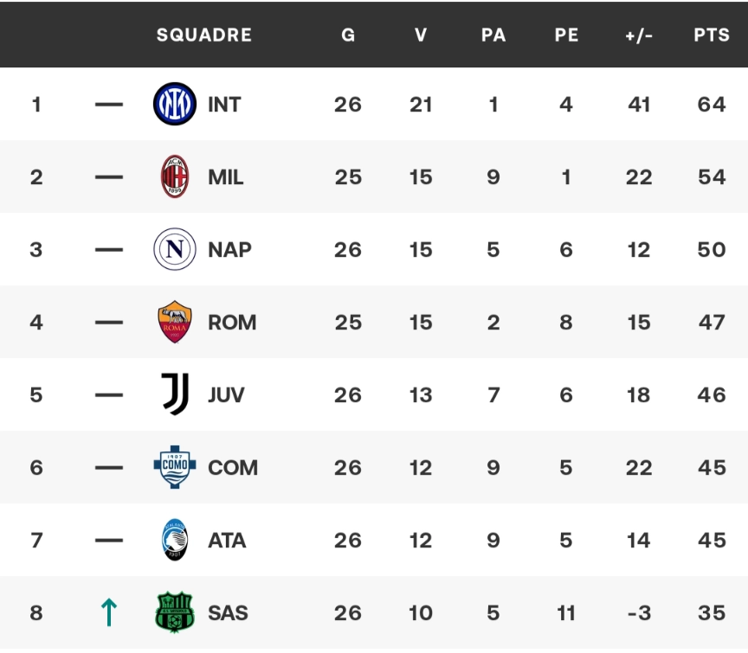Select the Como club crest
The width and height of the screenshot is (748, 653).
tap(175, 468)
